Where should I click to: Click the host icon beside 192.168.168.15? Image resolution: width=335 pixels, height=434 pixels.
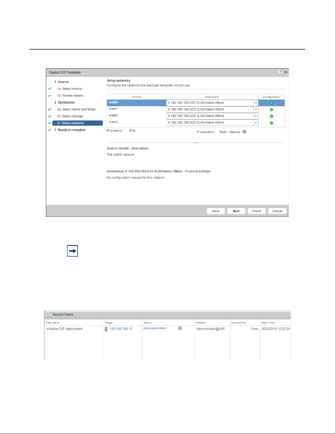point(106,329)
